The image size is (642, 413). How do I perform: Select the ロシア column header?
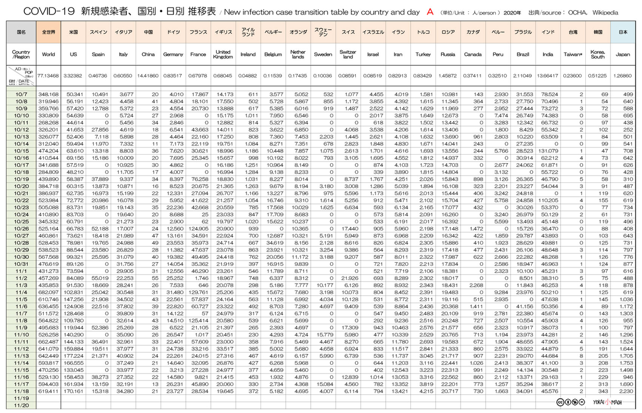coord(447,32)
